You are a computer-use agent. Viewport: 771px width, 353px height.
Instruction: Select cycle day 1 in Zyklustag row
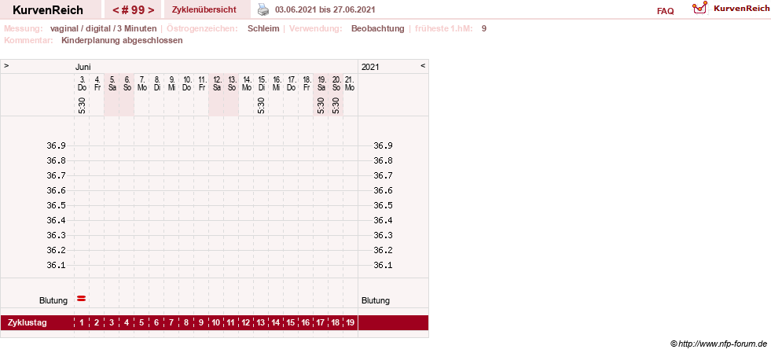(82, 323)
